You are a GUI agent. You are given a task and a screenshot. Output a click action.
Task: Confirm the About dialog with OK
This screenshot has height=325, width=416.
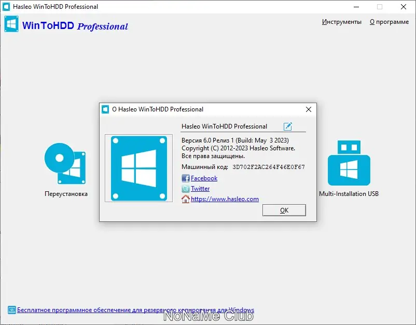[284, 210]
